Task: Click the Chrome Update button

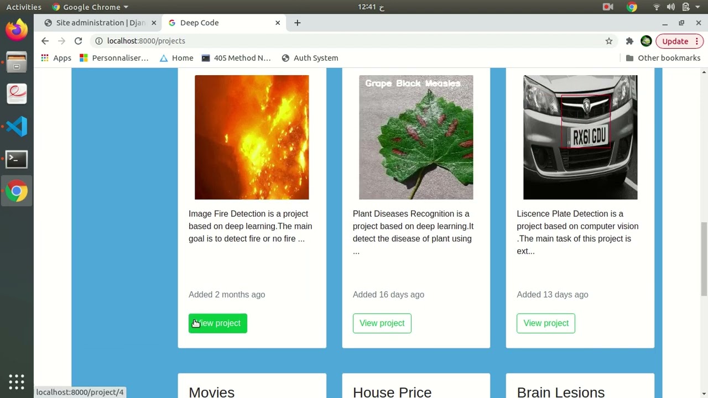Action: (679, 41)
